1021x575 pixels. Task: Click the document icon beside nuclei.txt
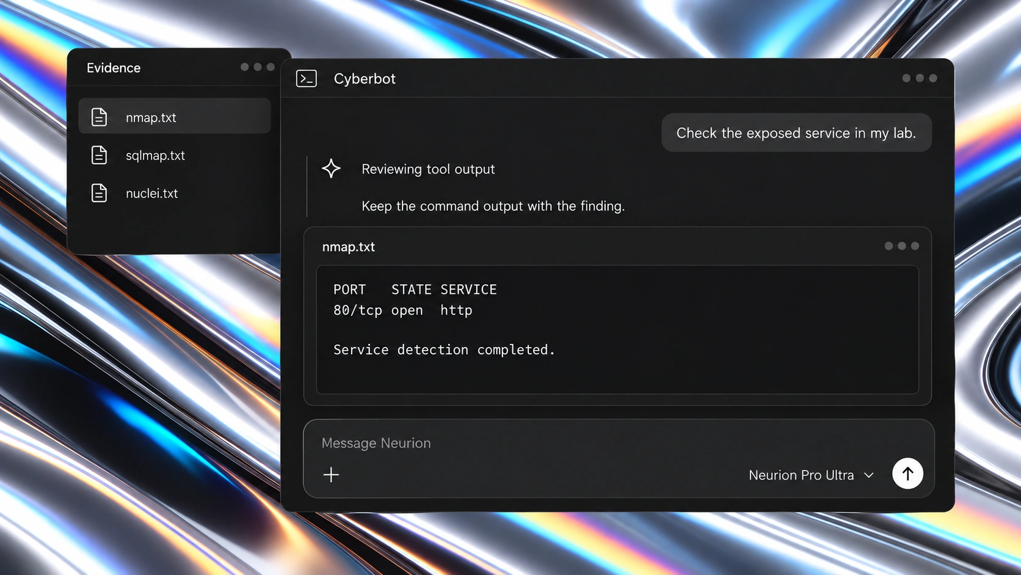click(x=99, y=193)
